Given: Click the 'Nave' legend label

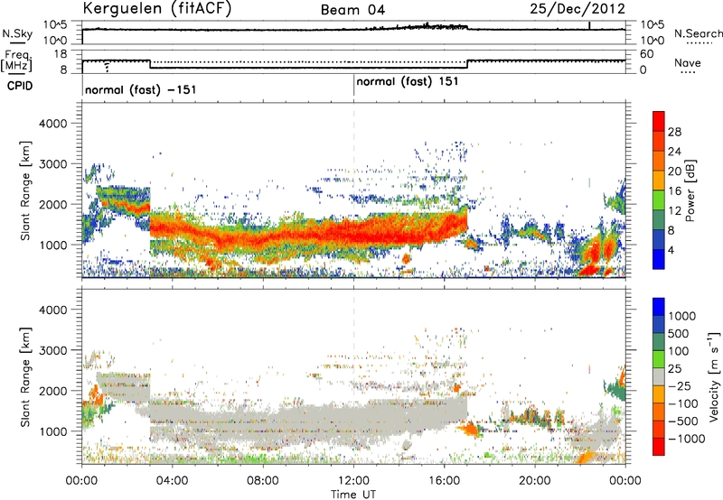Looking at the screenshot, I should point(688,63).
